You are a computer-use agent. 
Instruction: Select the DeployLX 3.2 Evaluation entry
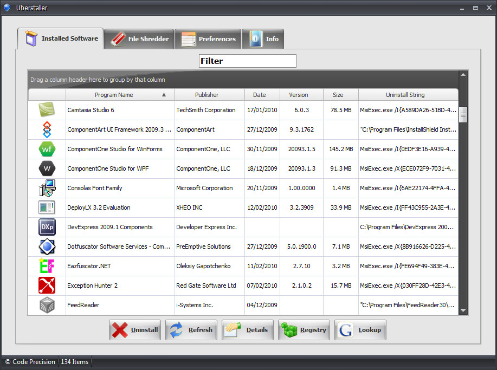coord(99,207)
